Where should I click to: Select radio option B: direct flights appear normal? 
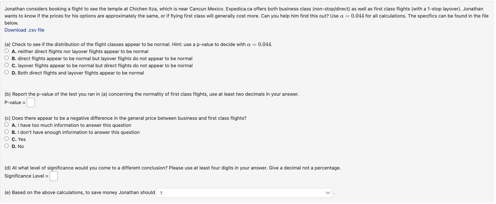[7, 58]
